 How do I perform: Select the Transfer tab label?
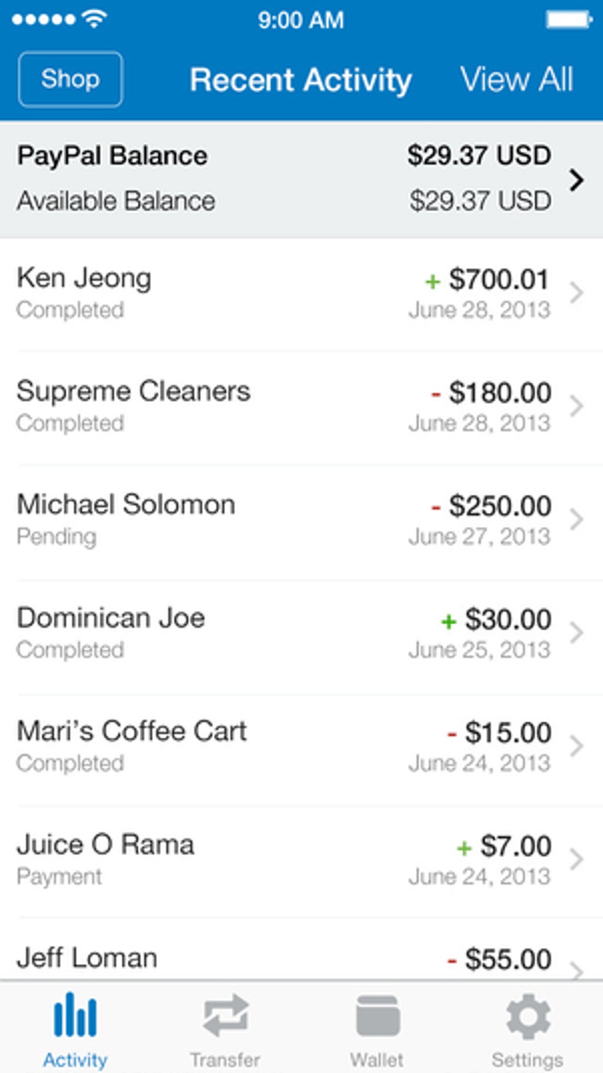tap(225, 1059)
